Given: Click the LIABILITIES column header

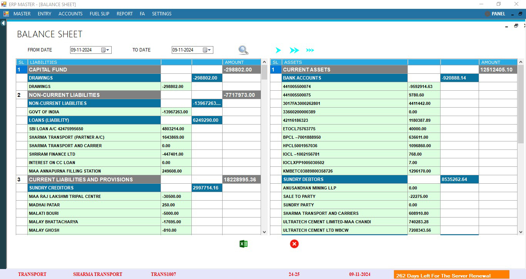Looking at the screenshot, I should tap(94, 62).
